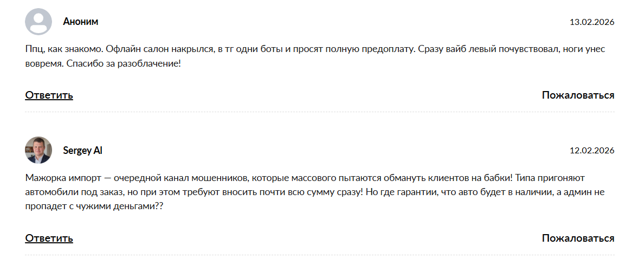
Task: Reply to the Аноним comment via Ответить
Action: tap(49, 95)
